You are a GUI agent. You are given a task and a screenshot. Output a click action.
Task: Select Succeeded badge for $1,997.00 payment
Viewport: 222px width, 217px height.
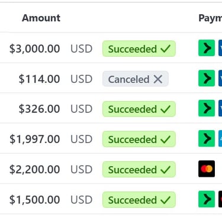[139, 139]
